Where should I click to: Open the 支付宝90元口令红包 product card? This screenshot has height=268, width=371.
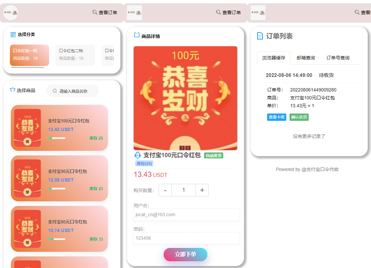coord(59,178)
